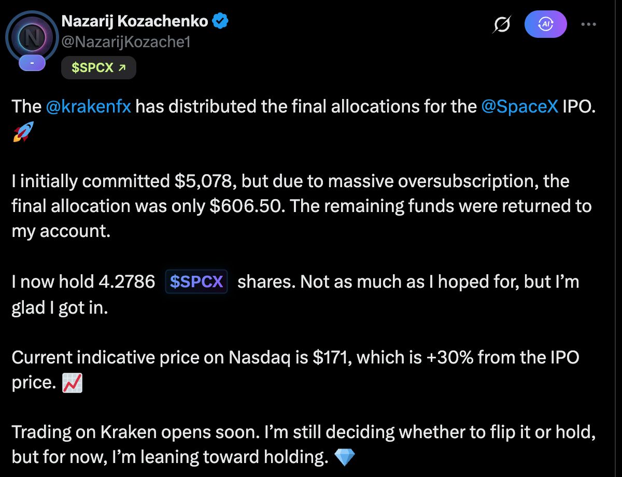Click the @NazarijKozache1 handle

coord(126,41)
